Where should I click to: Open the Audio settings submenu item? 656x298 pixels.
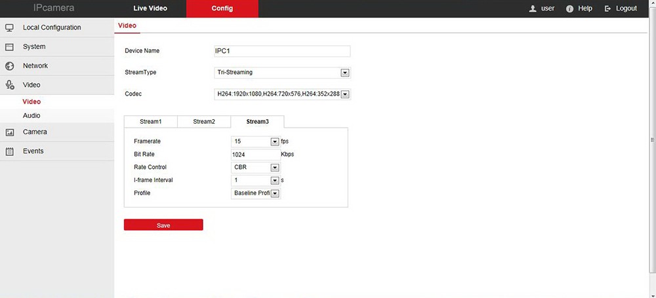31,116
